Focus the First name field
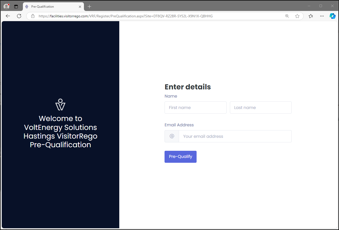The width and height of the screenshot is (339, 230). tap(196, 107)
